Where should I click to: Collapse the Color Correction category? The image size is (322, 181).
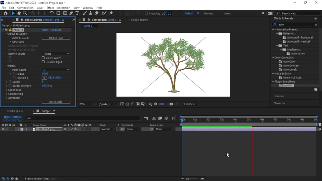[x=273, y=58]
